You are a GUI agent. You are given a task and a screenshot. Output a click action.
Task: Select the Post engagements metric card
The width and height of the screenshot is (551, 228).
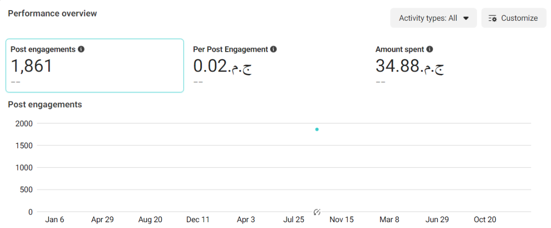click(x=95, y=66)
